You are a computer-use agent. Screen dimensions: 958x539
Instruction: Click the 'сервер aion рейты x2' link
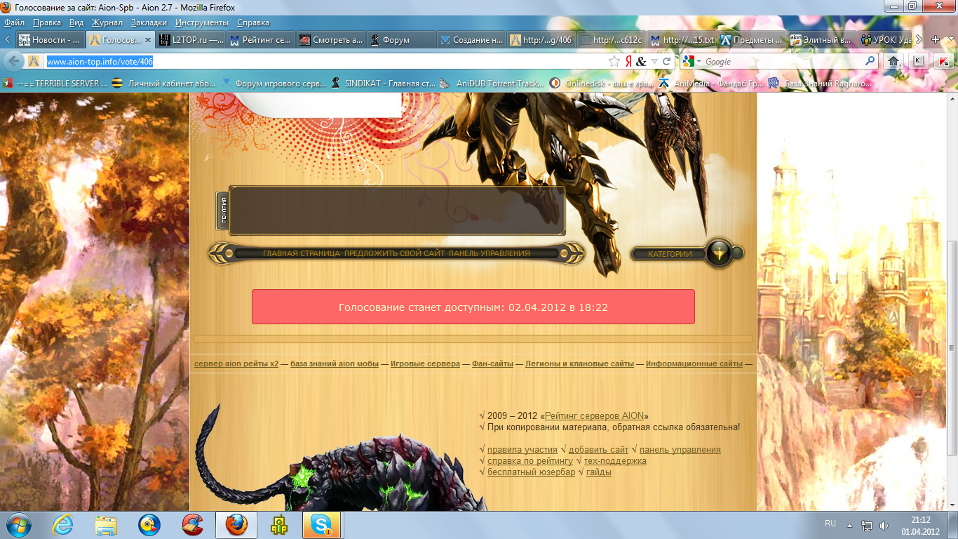pyautogui.click(x=236, y=364)
